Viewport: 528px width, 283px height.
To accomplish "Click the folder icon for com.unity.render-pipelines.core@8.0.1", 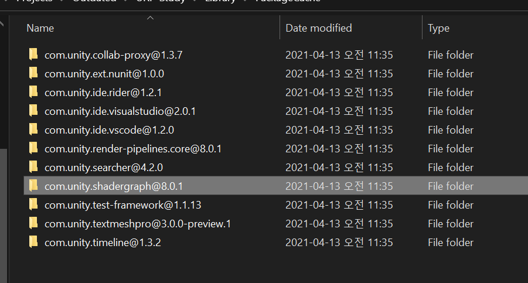I will click(33, 148).
